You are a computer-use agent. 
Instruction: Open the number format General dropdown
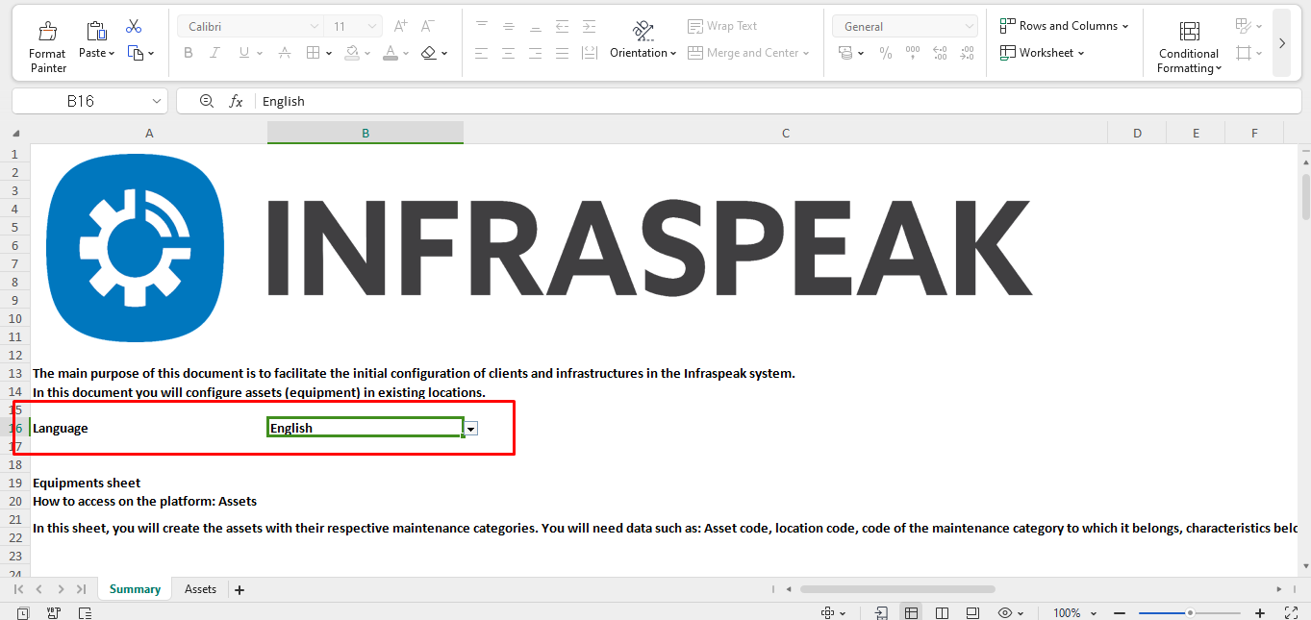click(969, 27)
